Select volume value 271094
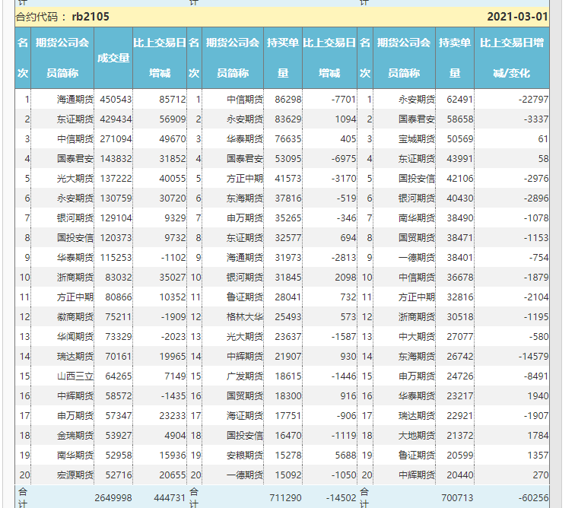 pos(116,139)
